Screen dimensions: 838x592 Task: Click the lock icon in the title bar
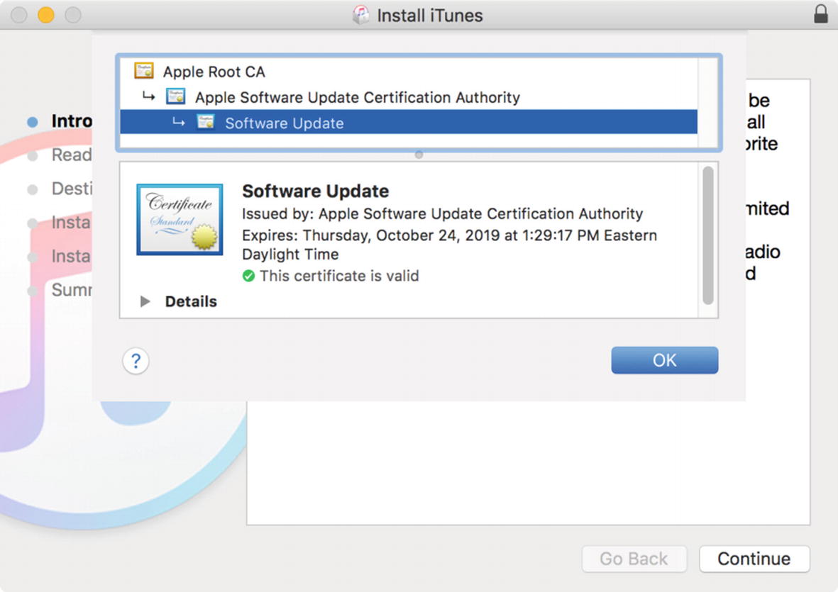[820, 14]
